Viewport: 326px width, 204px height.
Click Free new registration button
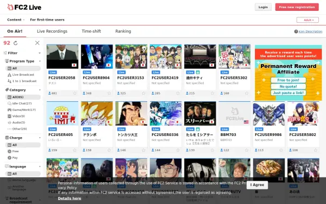297,7
